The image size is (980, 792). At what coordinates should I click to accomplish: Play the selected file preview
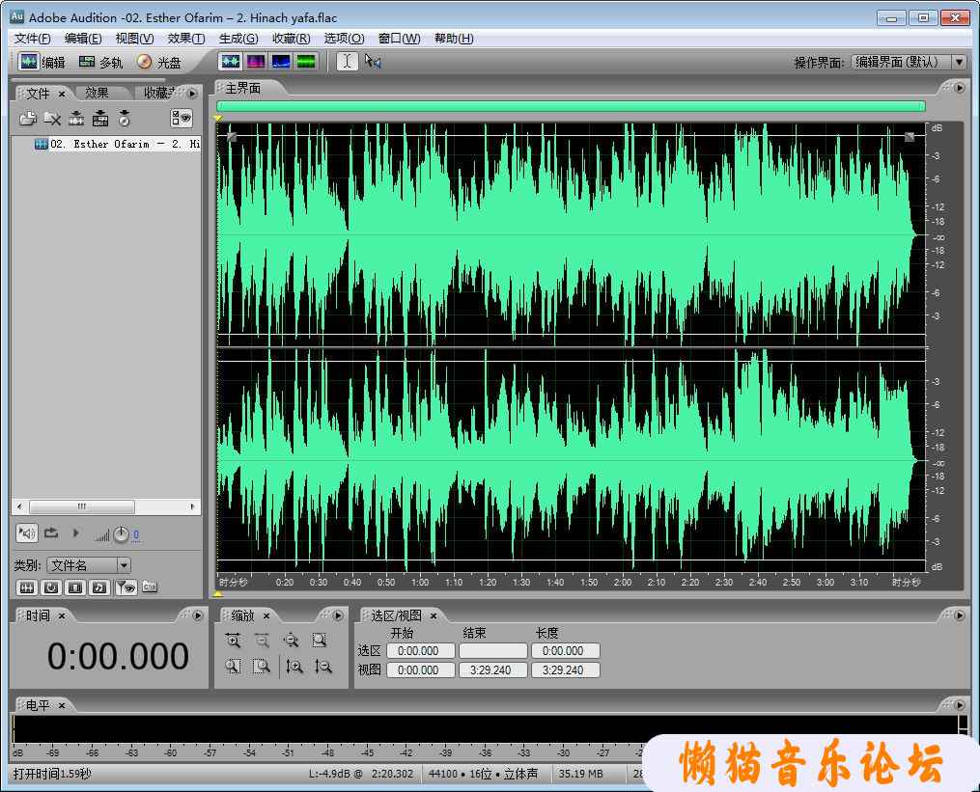pos(75,533)
